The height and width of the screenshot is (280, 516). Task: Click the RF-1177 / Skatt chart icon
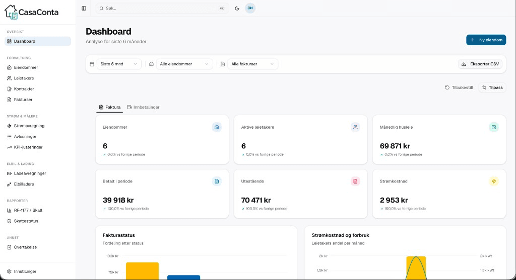pyautogui.click(x=9, y=211)
